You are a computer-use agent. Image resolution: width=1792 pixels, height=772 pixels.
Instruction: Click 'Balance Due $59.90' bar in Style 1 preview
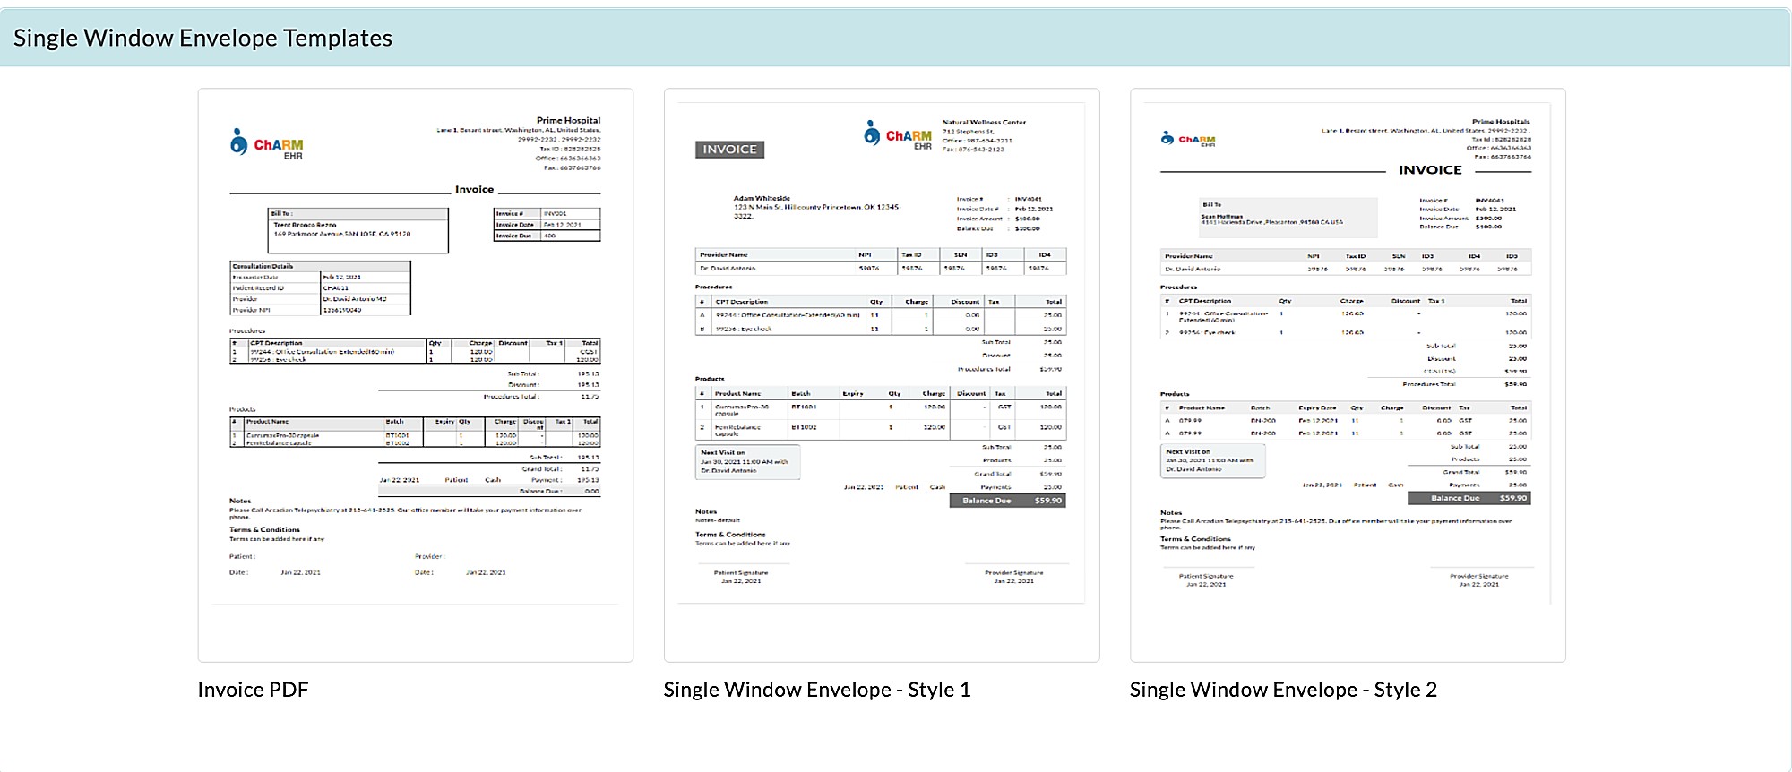click(x=1007, y=501)
